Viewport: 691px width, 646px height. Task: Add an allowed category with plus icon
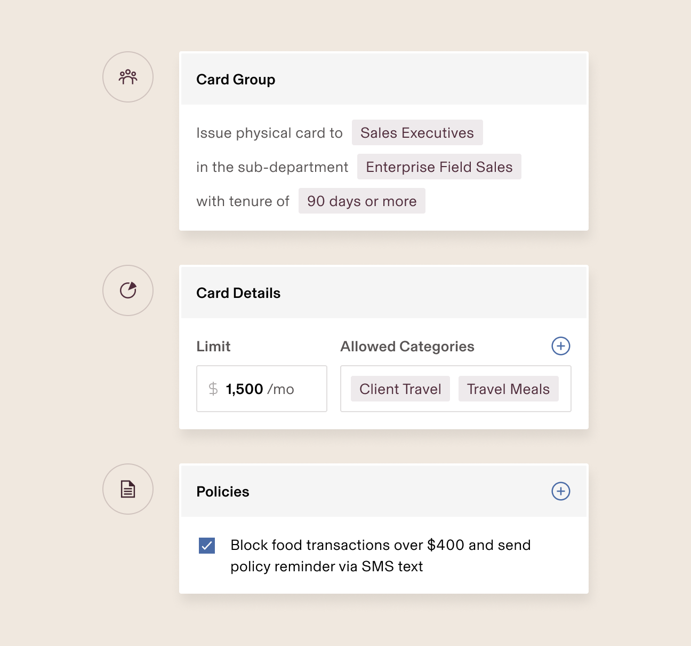560,346
